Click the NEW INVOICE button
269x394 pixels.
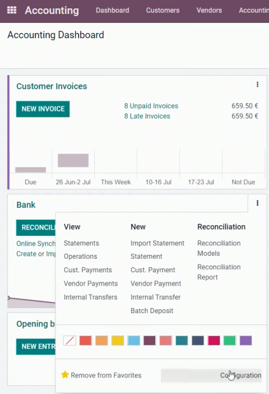pos(43,109)
